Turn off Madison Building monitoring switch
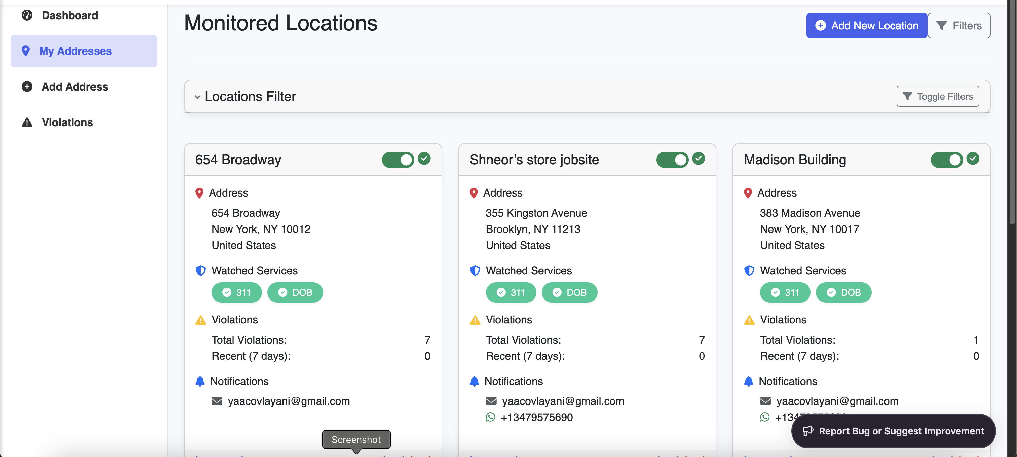Image resolution: width=1017 pixels, height=457 pixels. (x=946, y=160)
